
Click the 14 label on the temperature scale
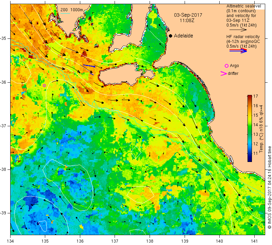coord(256,125)
